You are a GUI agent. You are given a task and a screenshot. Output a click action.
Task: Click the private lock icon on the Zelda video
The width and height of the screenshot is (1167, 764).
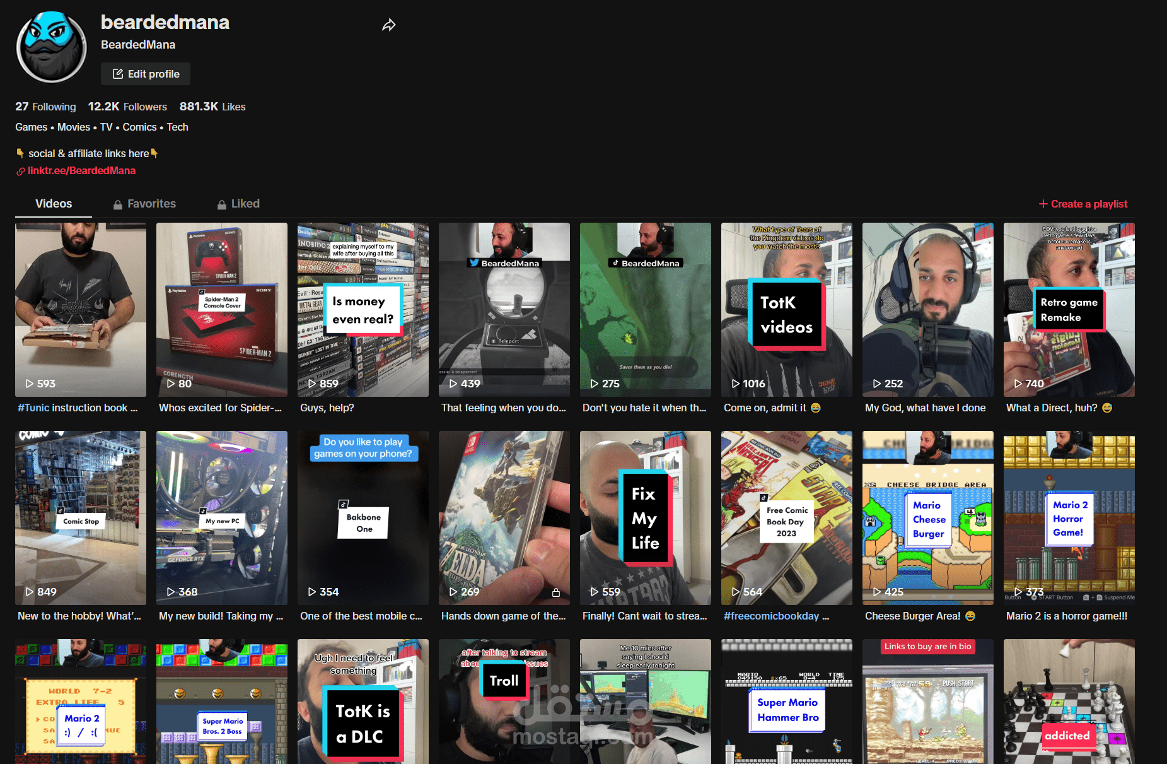(555, 592)
